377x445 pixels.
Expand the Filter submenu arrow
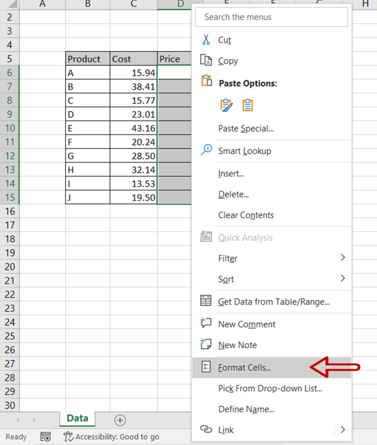[x=343, y=257]
